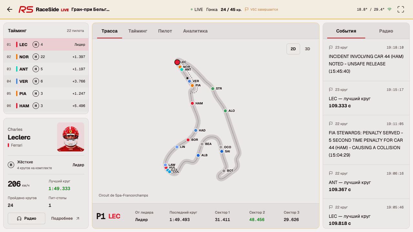Click the hard tyre icon in VER row
Image resolution: width=413 pixels, height=232 pixels.
[x=36, y=81]
